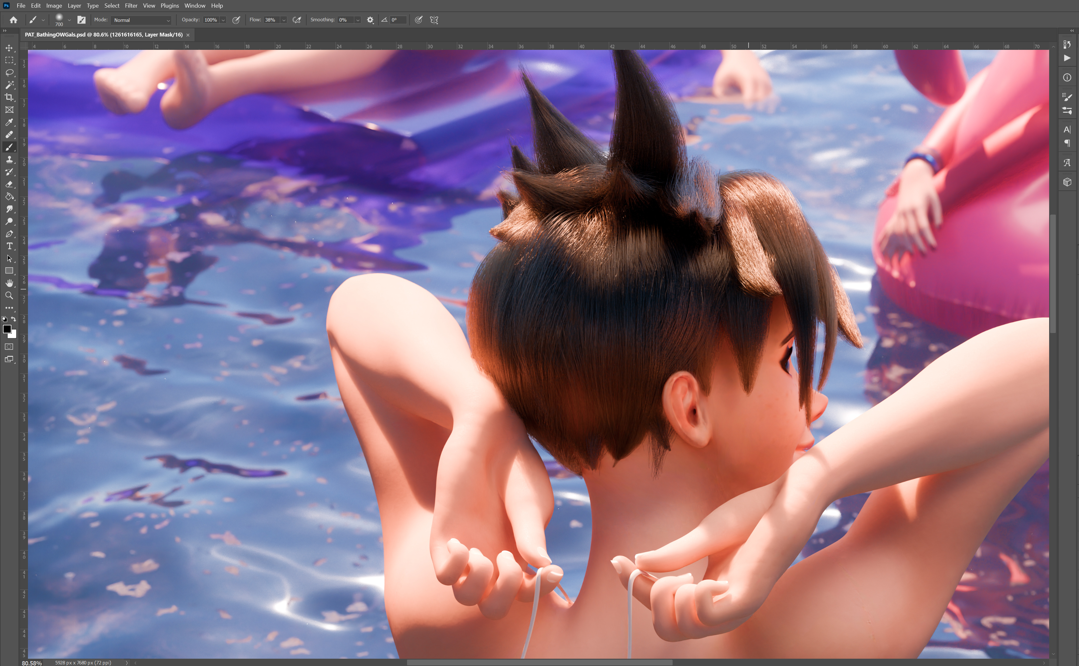1079x666 pixels.
Task: Toggle pressure for brush size
Action: click(419, 20)
